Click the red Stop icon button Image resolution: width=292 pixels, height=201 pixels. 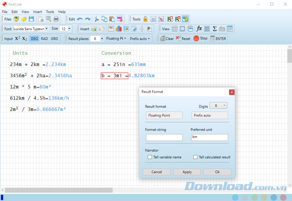(x=196, y=39)
